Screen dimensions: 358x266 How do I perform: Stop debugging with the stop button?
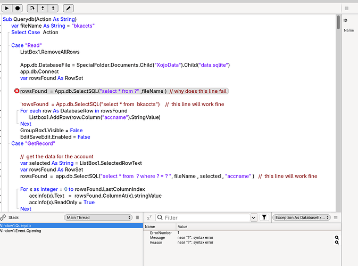pos(18,9)
